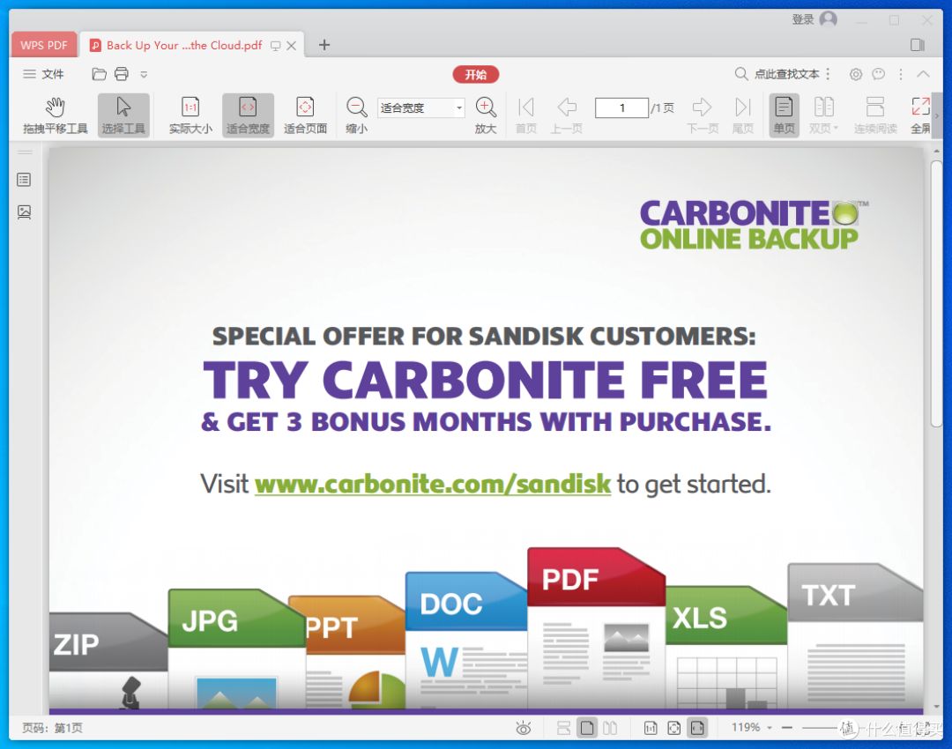Screen dimensions: 952x749
Task: Go to the next page (下一页)
Action: [703, 115]
